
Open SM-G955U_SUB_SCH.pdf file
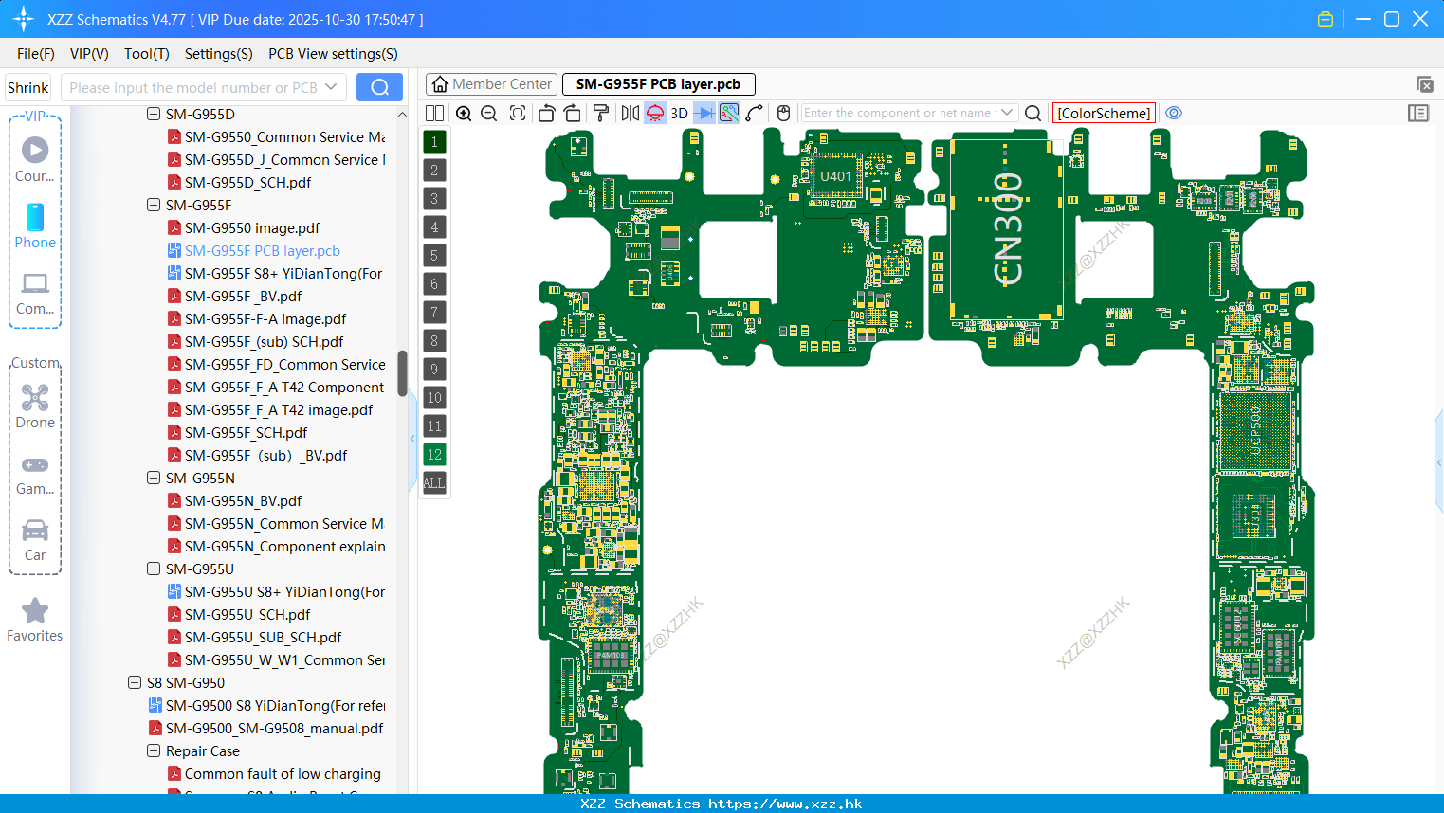pos(263,637)
